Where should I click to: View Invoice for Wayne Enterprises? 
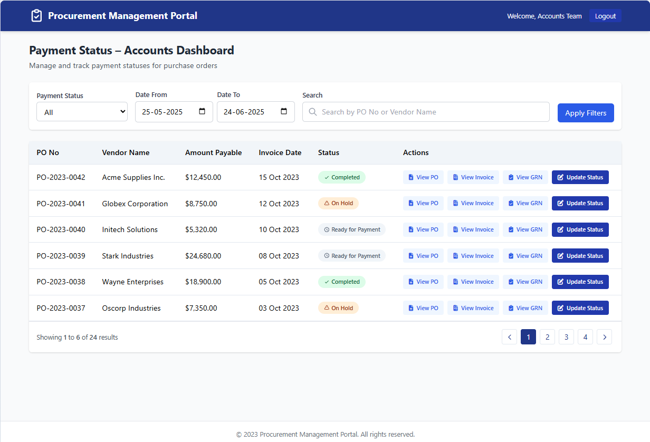coord(472,282)
